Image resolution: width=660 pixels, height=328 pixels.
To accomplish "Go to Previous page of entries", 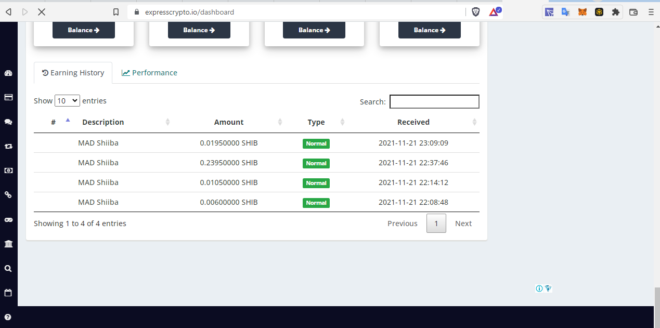I will 403,224.
